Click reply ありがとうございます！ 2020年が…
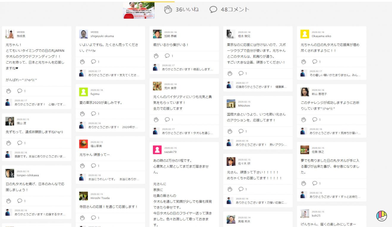The image size is (392, 227). click(113, 127)
